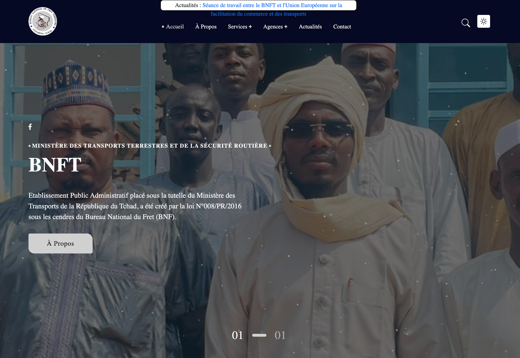Viewport: 520px width, 358px height.
Task: Click the Ministère des Transports subtitle
Action: [x=149, y=146]
